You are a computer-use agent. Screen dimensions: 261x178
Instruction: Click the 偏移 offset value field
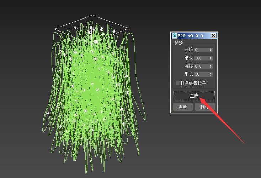(x=202, y=66)
